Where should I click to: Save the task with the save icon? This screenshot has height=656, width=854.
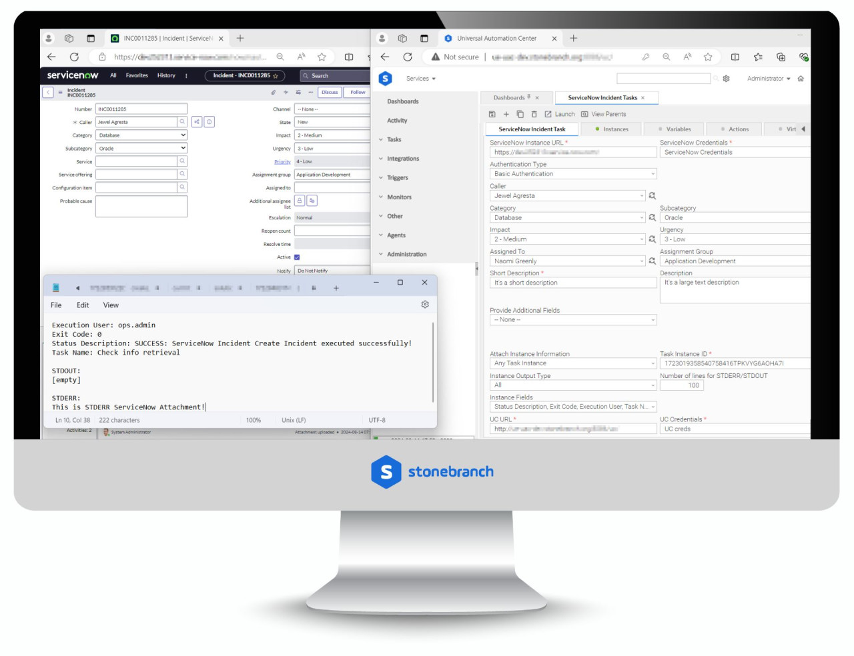coord(492,114)
